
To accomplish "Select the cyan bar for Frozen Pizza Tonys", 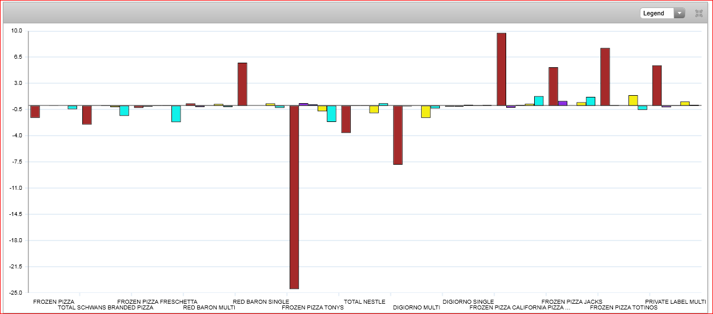I will click(331, 113).
